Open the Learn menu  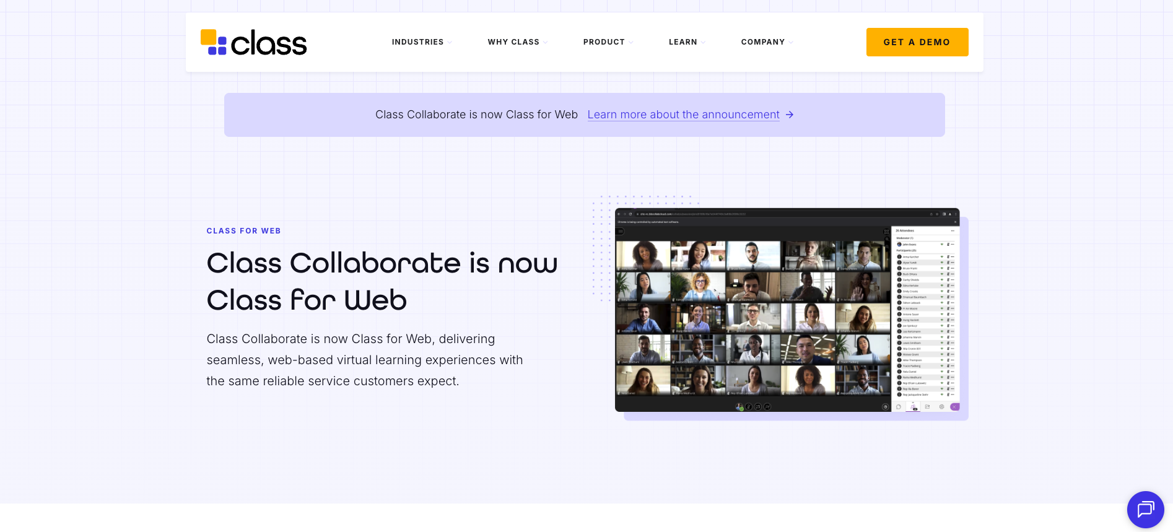coord(682,42)
